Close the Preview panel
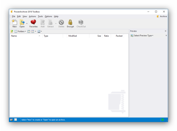Screen dimensions: 177x131 coord(166,31)
